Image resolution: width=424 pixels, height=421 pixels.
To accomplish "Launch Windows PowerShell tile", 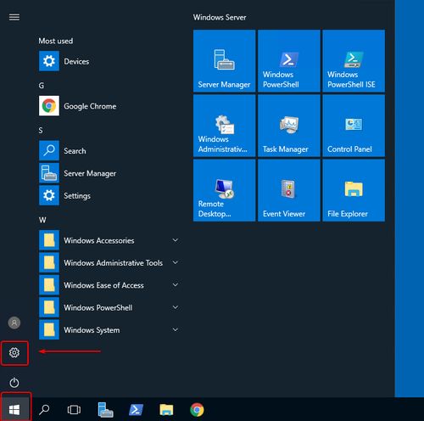I will pos(289,61).
